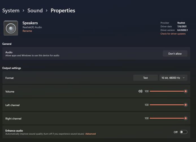Open the 16 bit, 48000 Hz dropdown
This screenshot has width=196, height=142.
173,78
